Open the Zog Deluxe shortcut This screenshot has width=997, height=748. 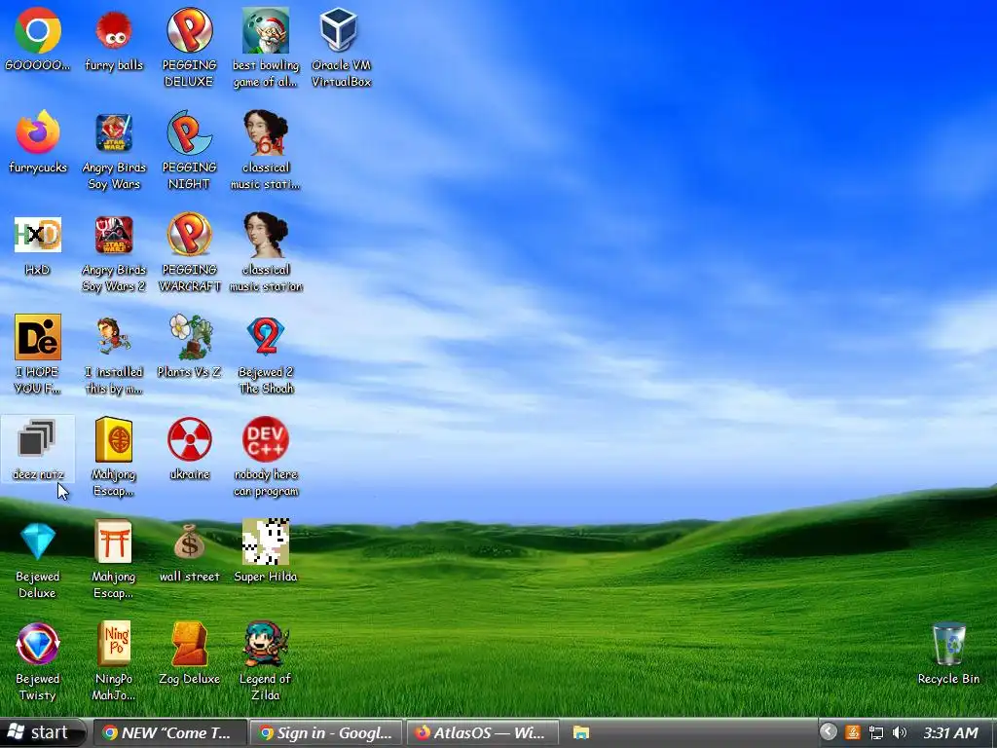tap(190, 644)
